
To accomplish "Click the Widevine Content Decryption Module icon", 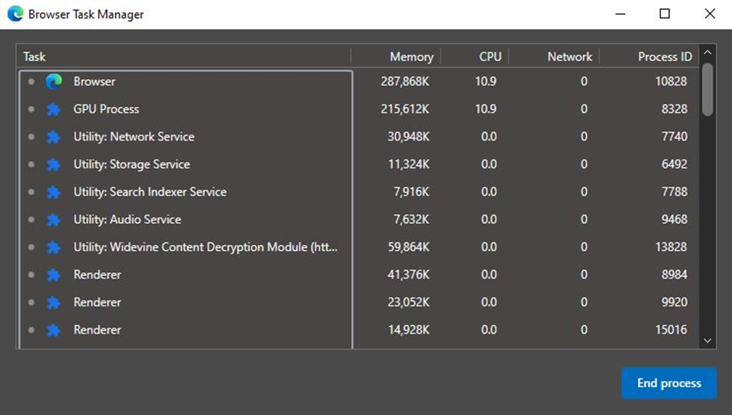I will (x=54, y=247).
